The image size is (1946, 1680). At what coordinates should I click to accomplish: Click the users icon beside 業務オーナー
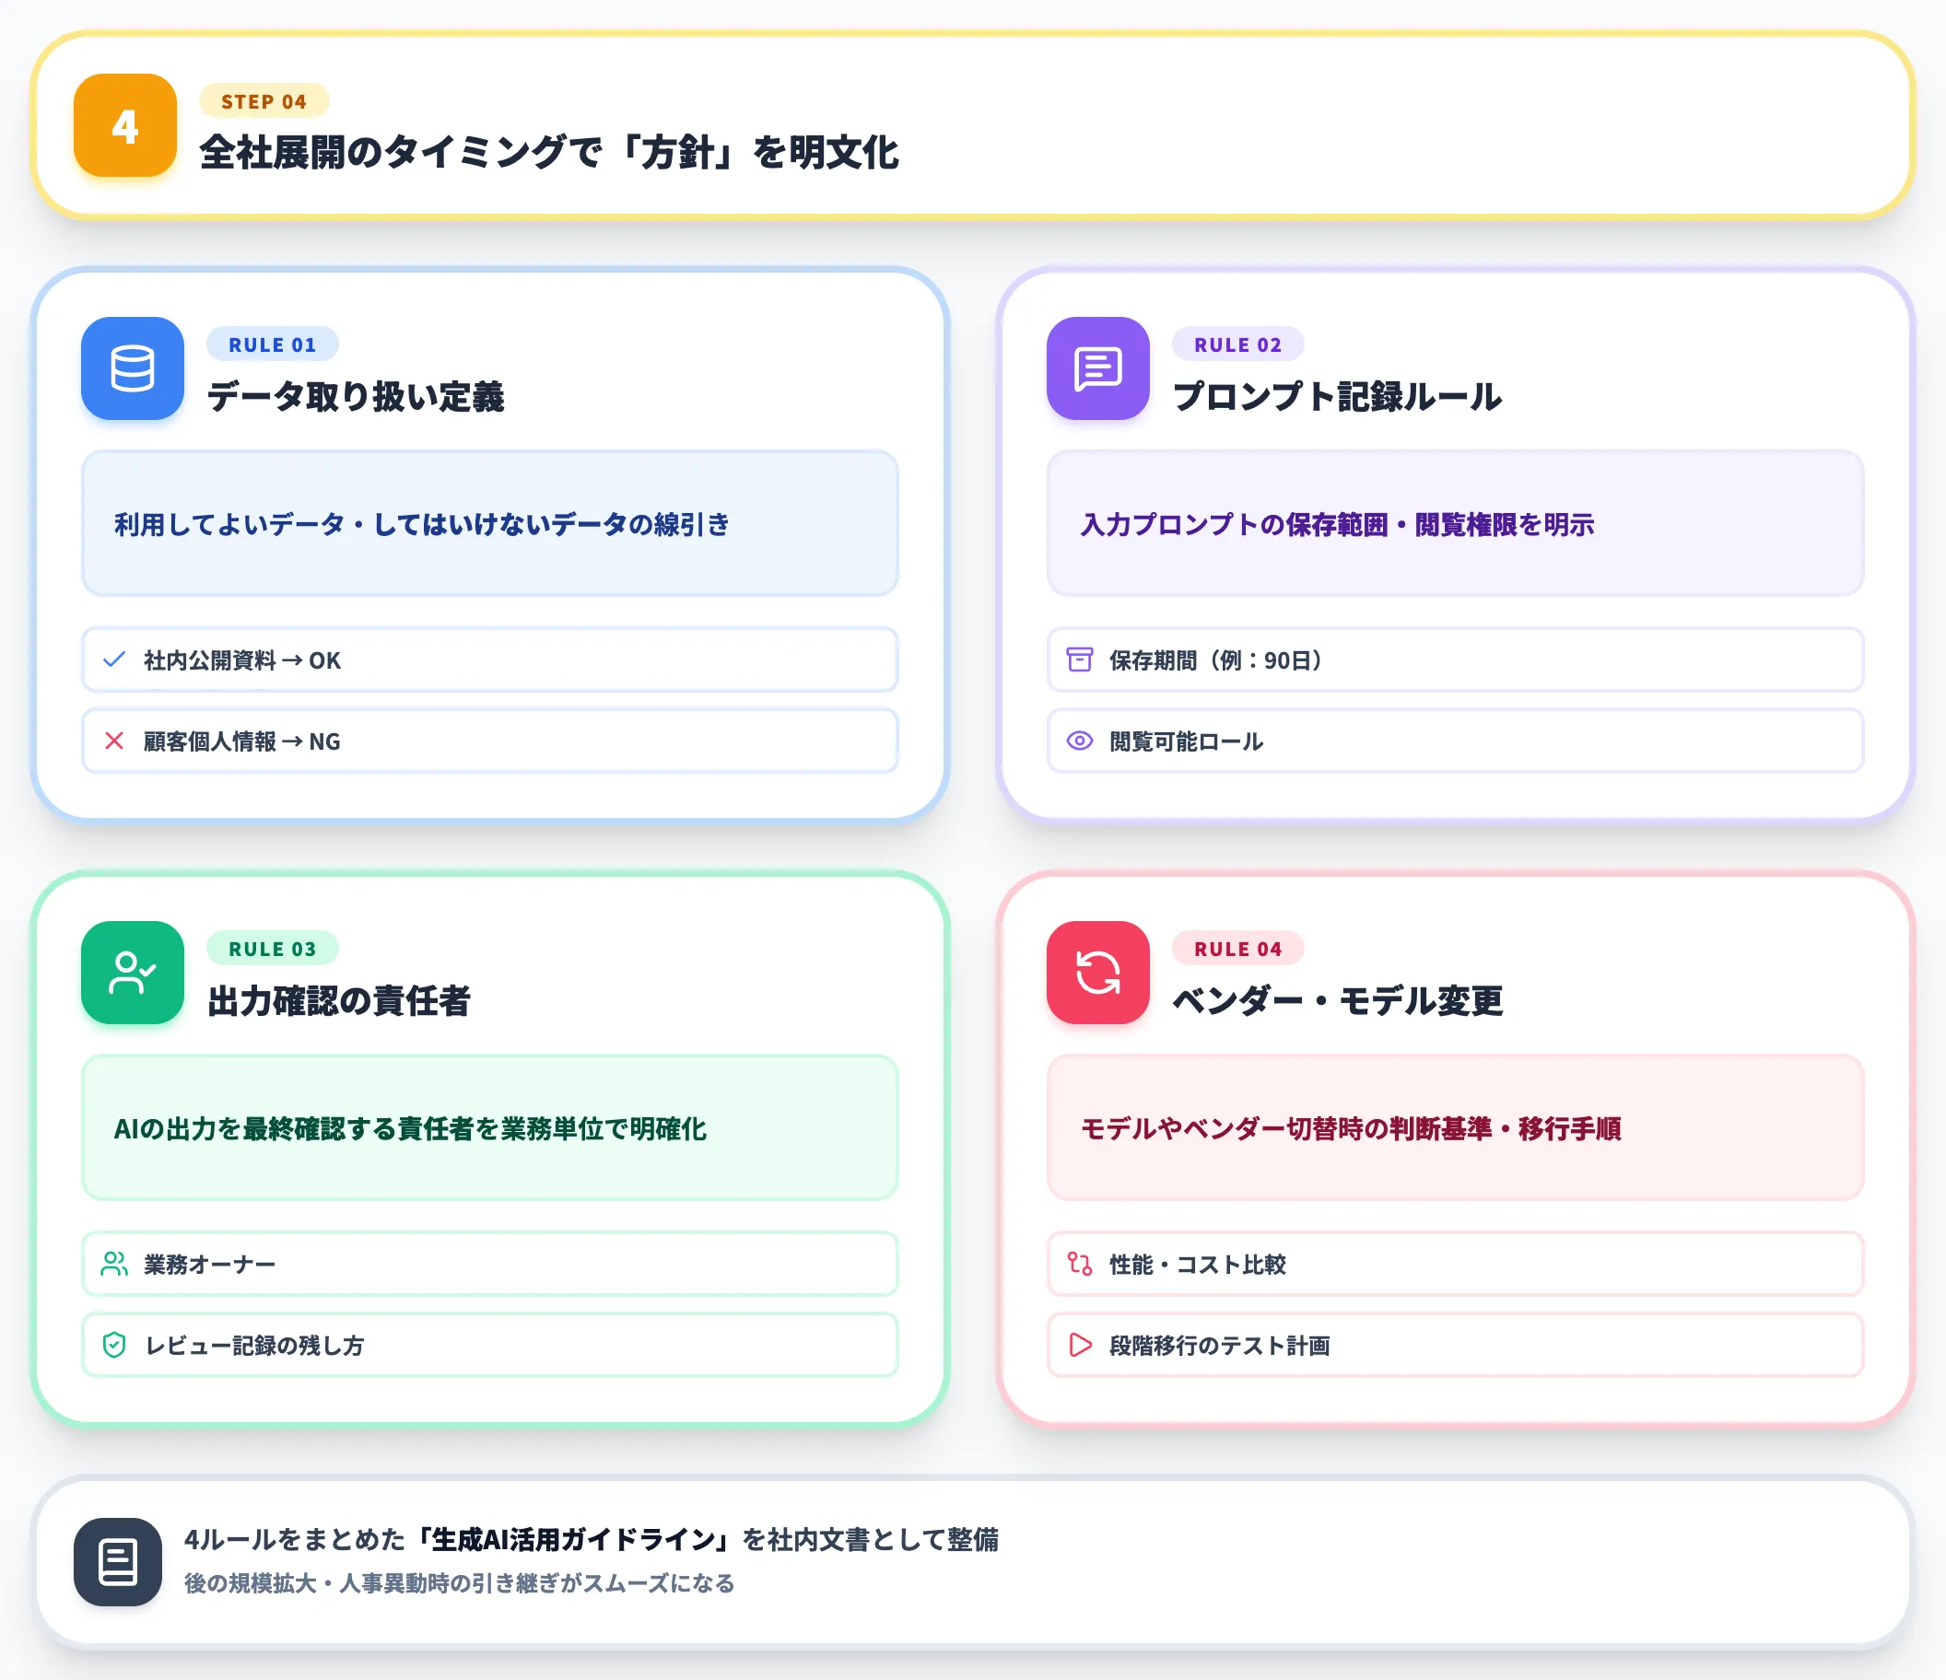click(x=114, y=1264)
